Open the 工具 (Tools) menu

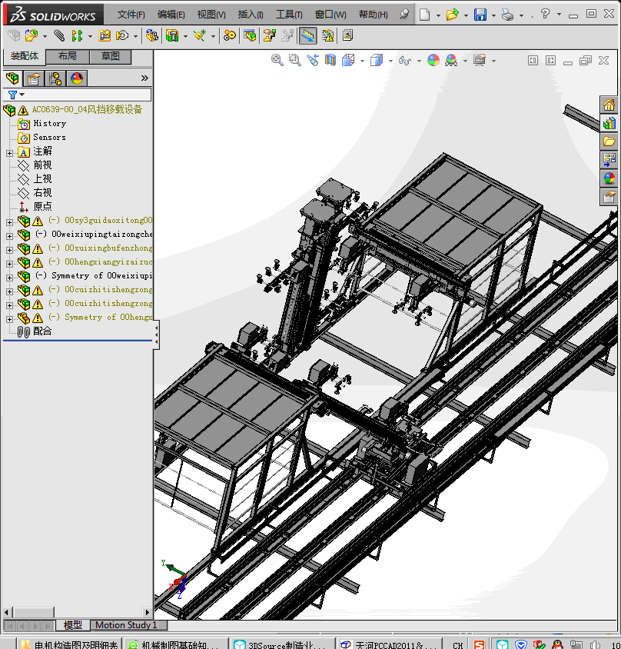[289, 15]
